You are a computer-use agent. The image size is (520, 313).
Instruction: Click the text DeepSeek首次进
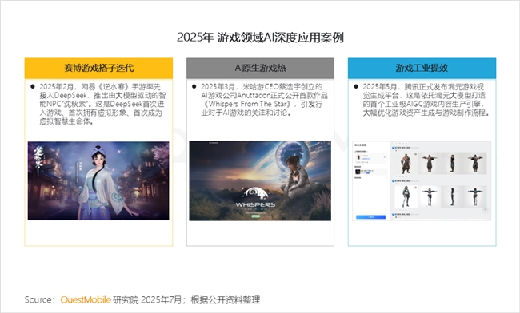pyautogui.click(x=137, y=105)
